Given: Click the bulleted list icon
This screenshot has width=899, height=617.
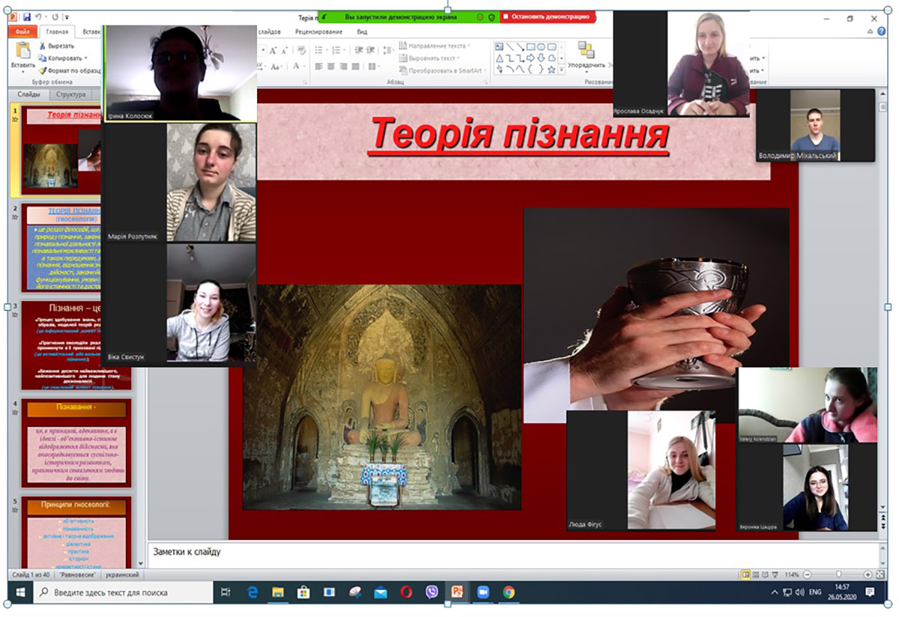Looking at the screenshot, I should (x=319, y=50).
